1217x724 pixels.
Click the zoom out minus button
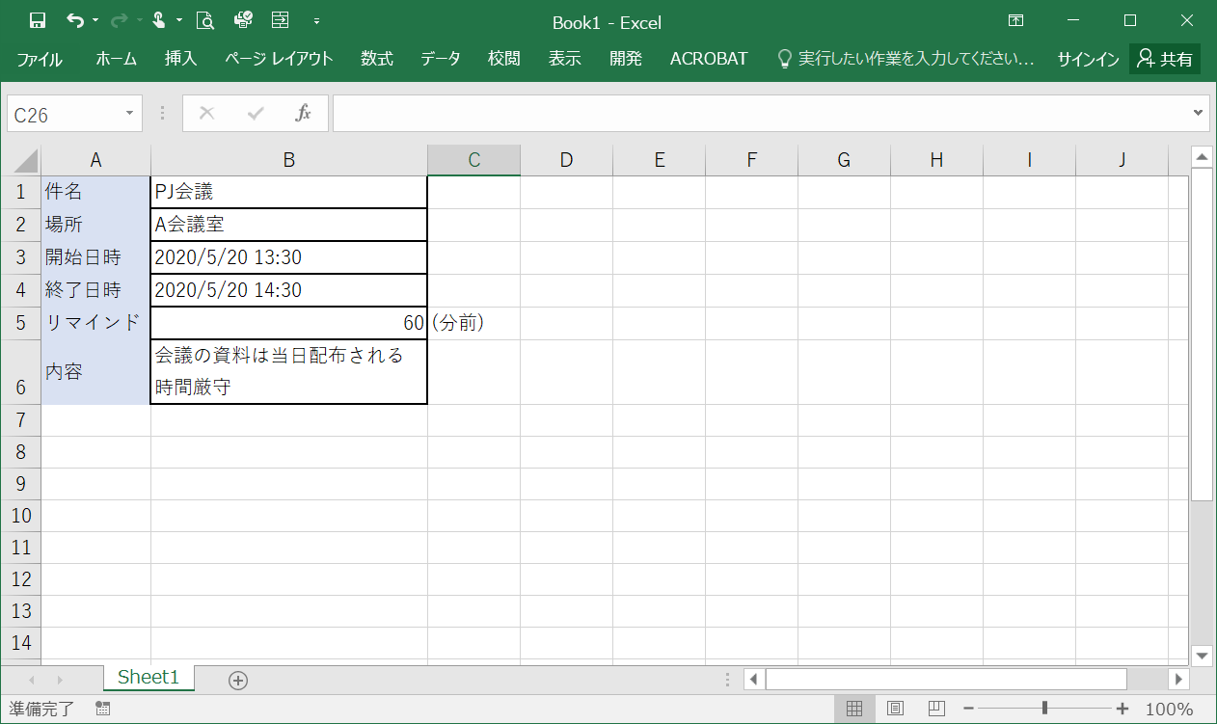click(968, 709)
